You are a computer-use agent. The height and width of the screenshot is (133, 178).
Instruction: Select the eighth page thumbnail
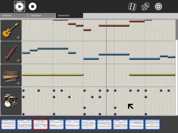(121, 125)
